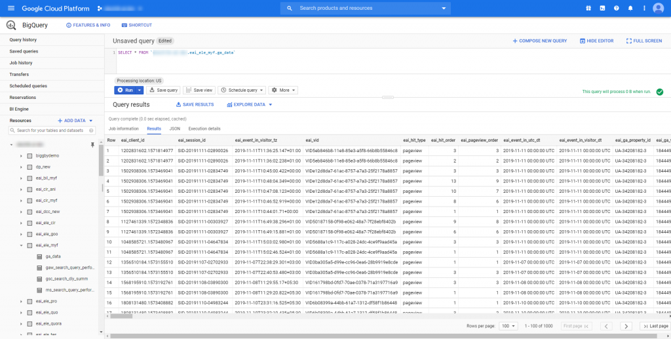Collapse the eai_ele_myf dataset
The image size is (671, 339).
pyautogui.click(x=21, y=245)
